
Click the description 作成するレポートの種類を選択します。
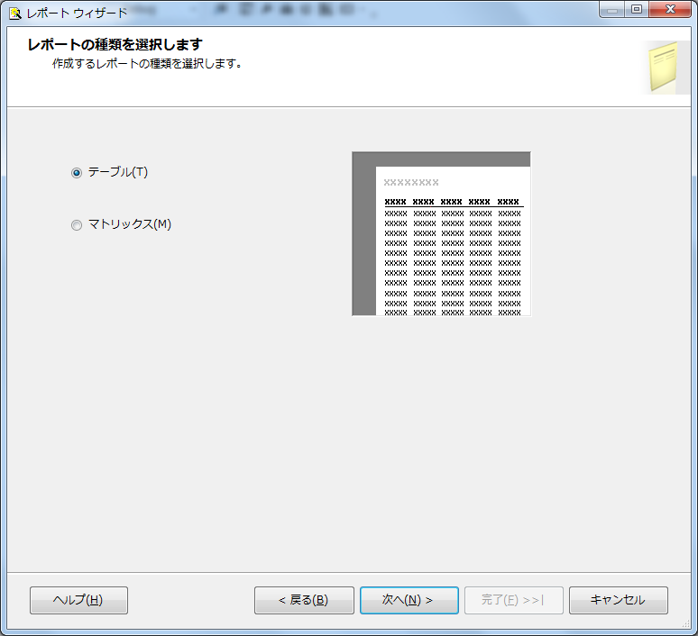click(147, 64)
